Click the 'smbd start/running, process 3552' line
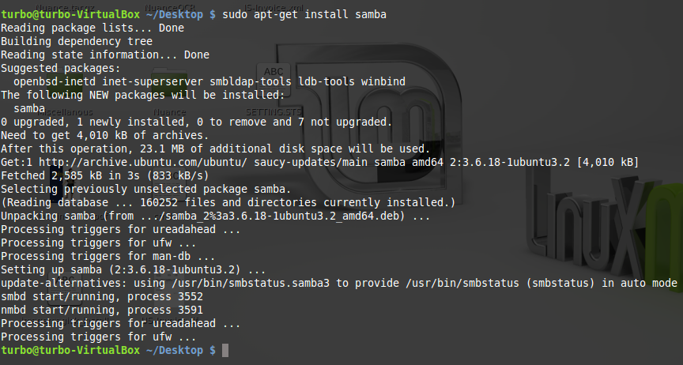 point(102,296)
